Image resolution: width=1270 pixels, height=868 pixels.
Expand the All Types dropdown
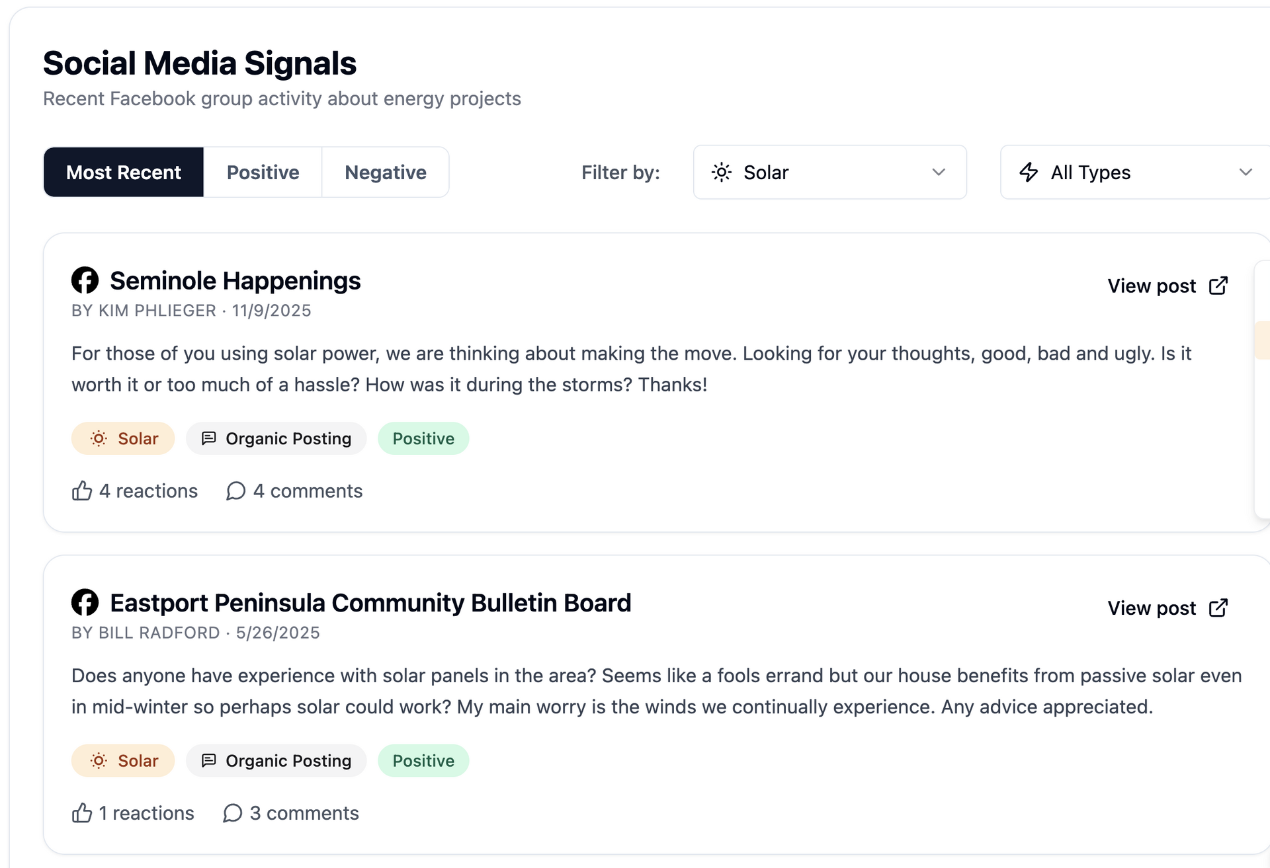pyautogui.click(x=1134, y=173)
